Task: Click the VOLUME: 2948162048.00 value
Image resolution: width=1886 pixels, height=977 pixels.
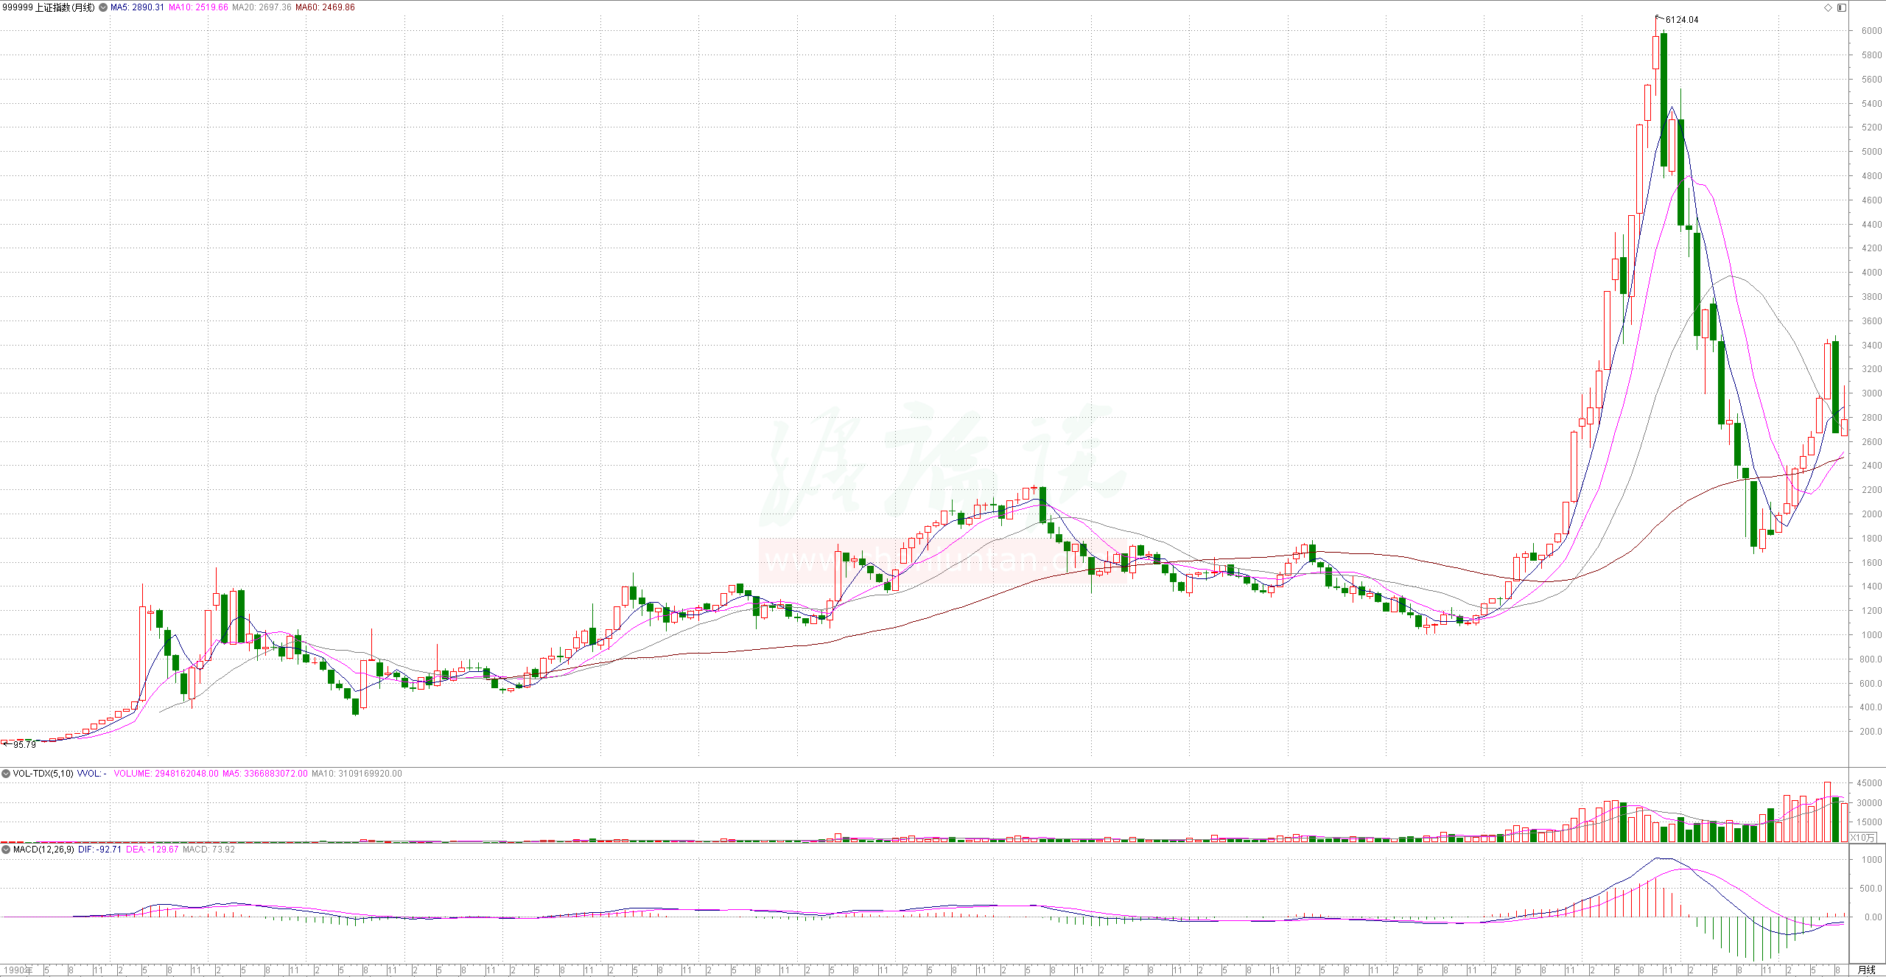Action: [166, 774]
